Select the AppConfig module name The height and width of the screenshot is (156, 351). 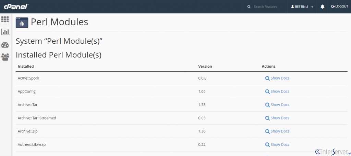[27, 91]
